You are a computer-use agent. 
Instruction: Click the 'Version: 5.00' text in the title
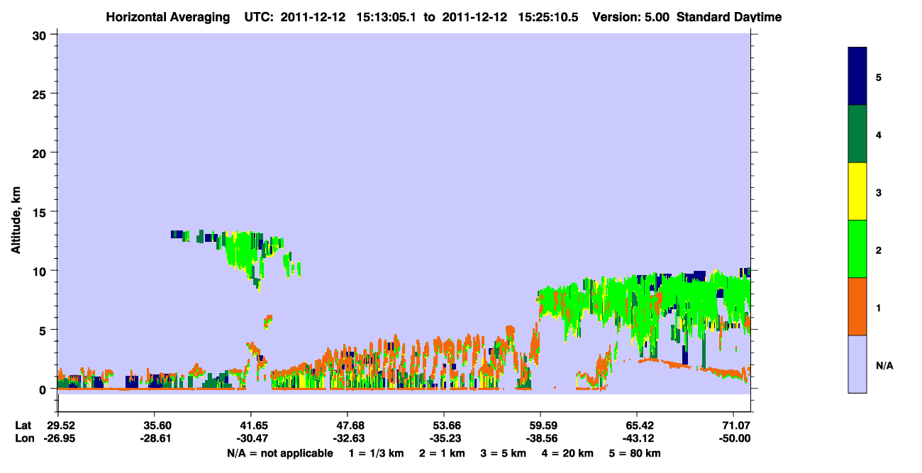[631, 17]
